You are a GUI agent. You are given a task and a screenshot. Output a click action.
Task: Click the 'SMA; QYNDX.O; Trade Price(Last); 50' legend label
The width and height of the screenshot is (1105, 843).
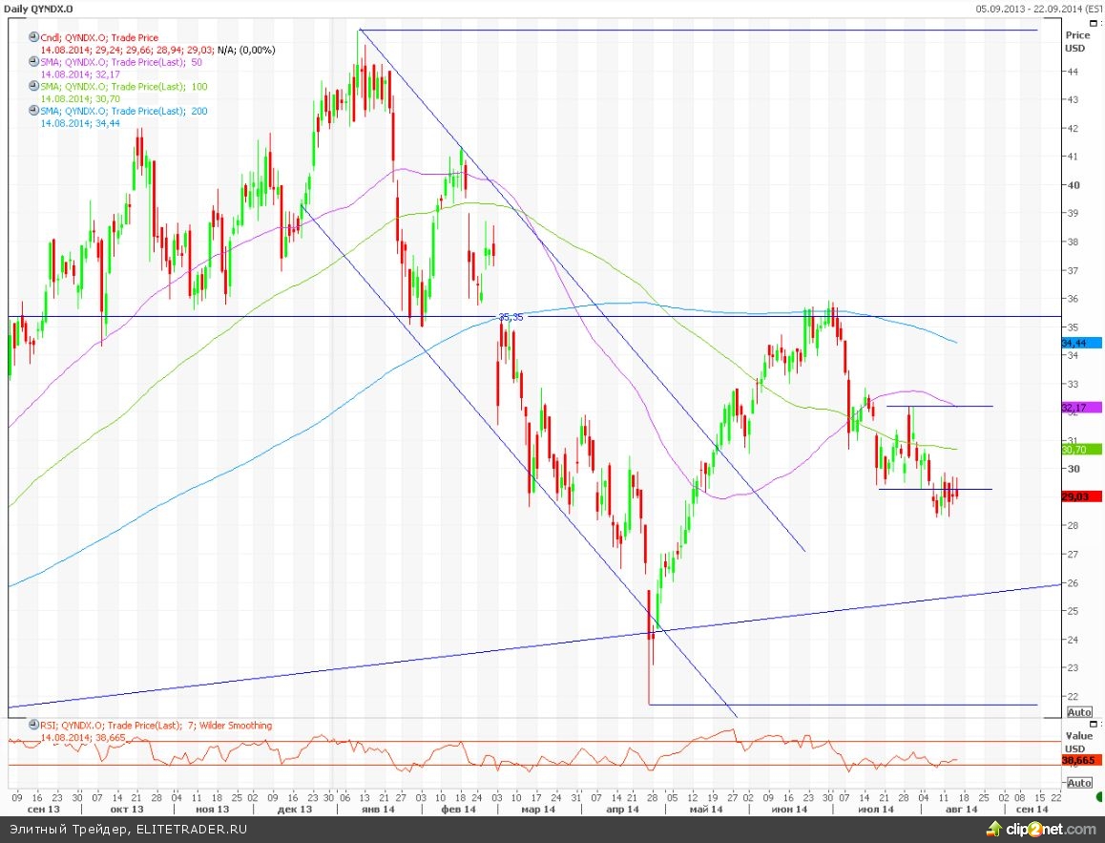121,62
